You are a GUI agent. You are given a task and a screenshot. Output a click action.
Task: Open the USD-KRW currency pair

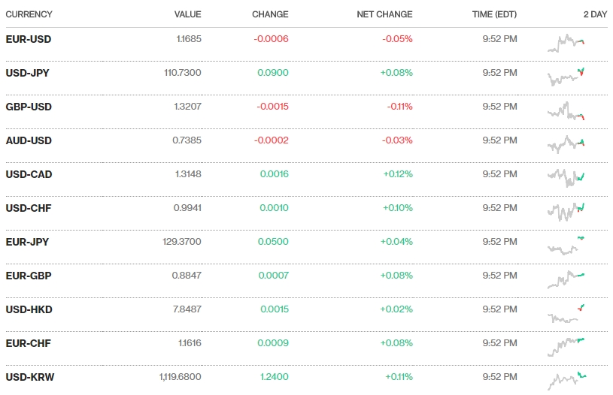click(30, 377)
